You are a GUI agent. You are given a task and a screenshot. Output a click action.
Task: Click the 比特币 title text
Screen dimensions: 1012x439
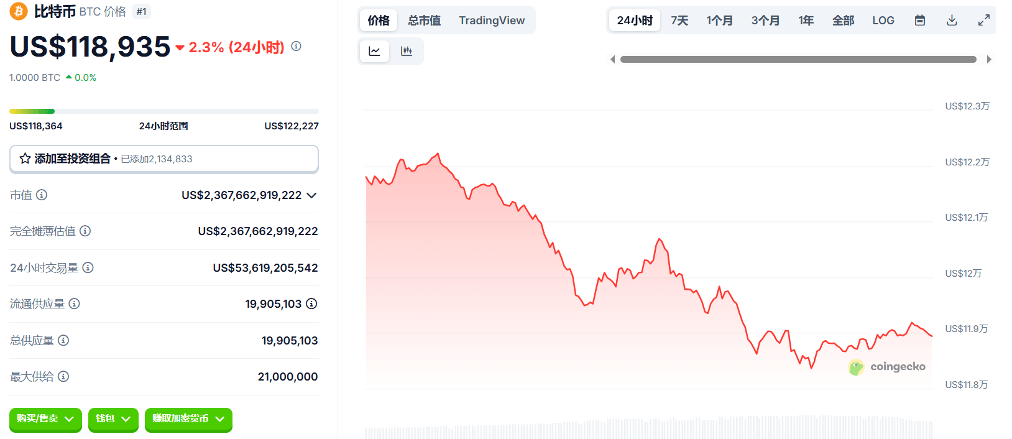(x=55, y=11)
